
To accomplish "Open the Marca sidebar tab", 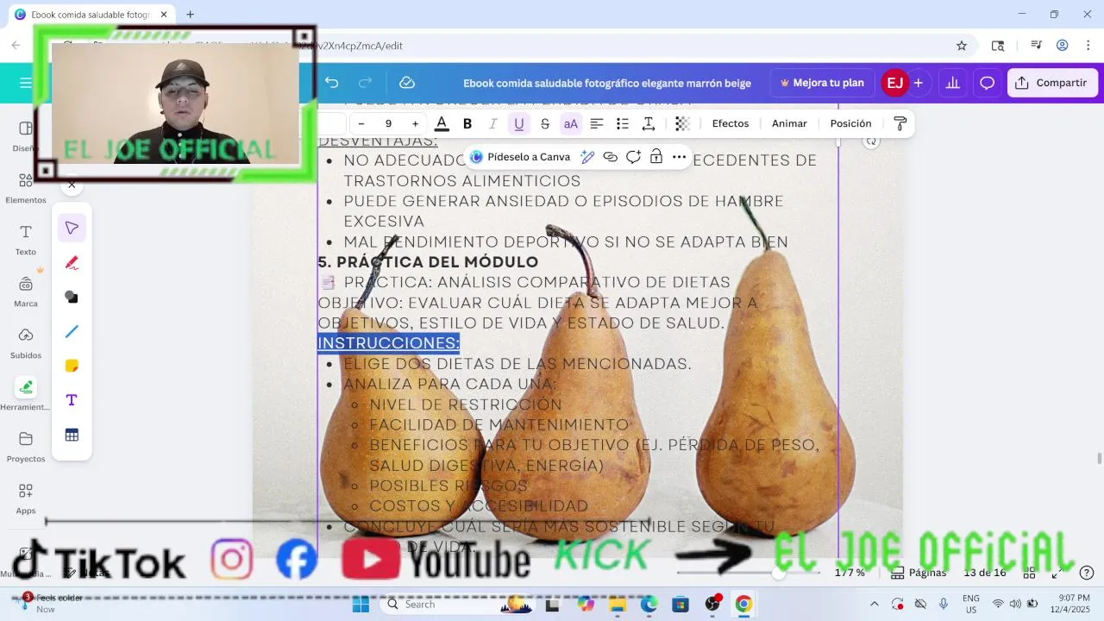I will pos(26,291).
